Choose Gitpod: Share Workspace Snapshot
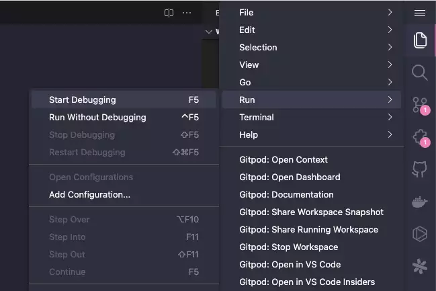The width and height of the screenshot is (436, 291). (x=312, y=212)
